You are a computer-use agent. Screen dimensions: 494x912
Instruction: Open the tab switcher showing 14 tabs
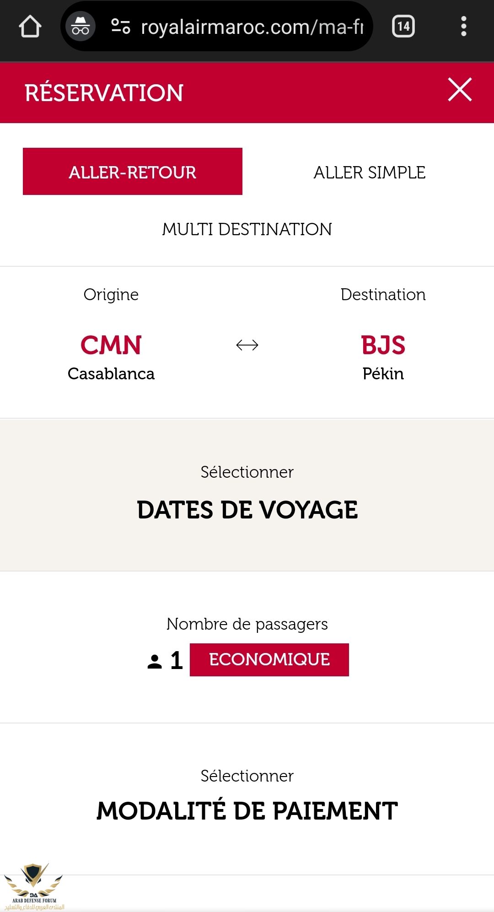[x=403, y=27]
